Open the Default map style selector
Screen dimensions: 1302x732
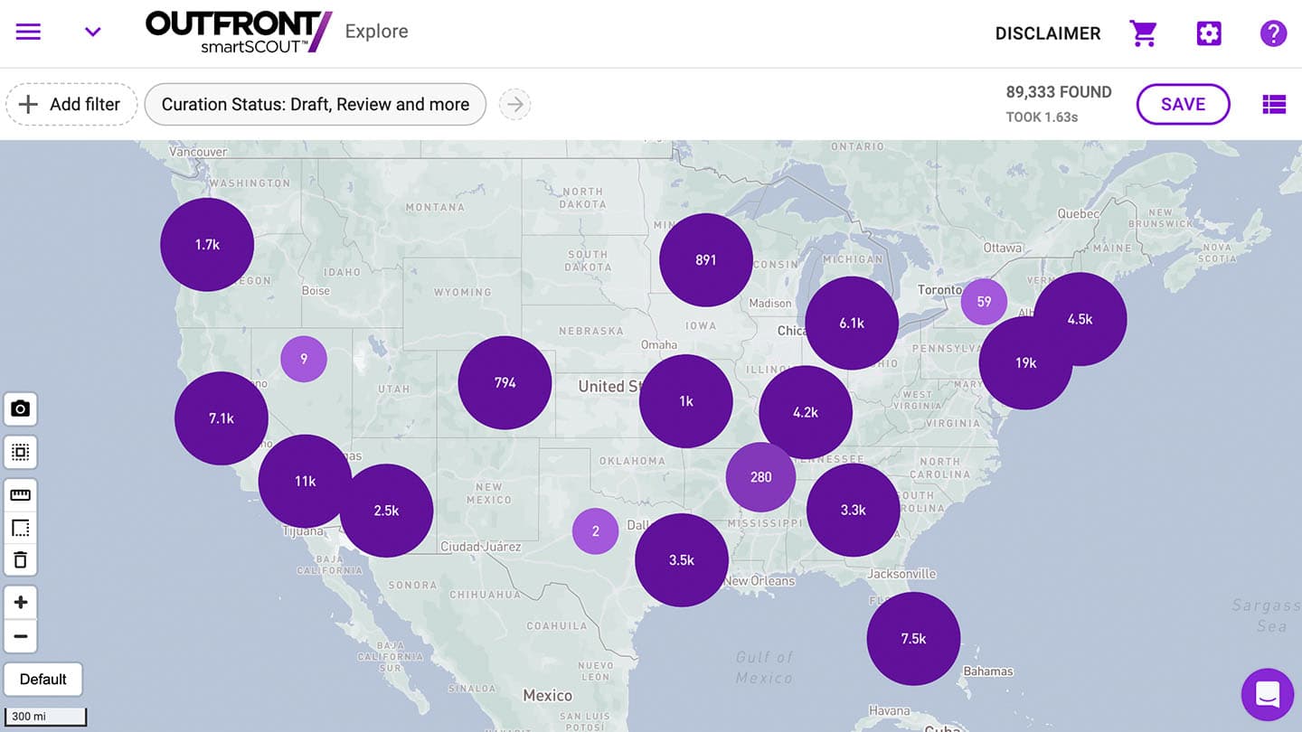coord(42,680)
